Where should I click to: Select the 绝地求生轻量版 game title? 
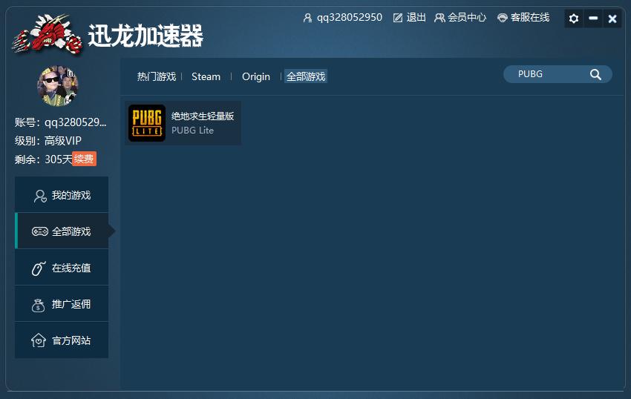(x=203, y=116)
